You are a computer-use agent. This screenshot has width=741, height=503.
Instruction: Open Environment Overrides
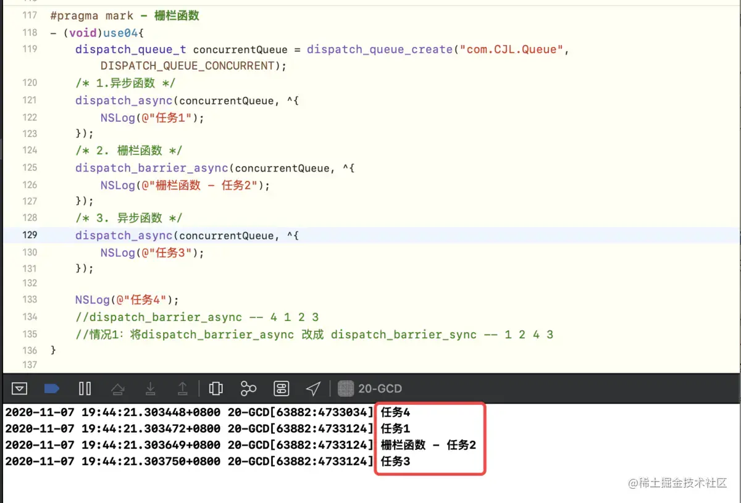click(281, 388)
